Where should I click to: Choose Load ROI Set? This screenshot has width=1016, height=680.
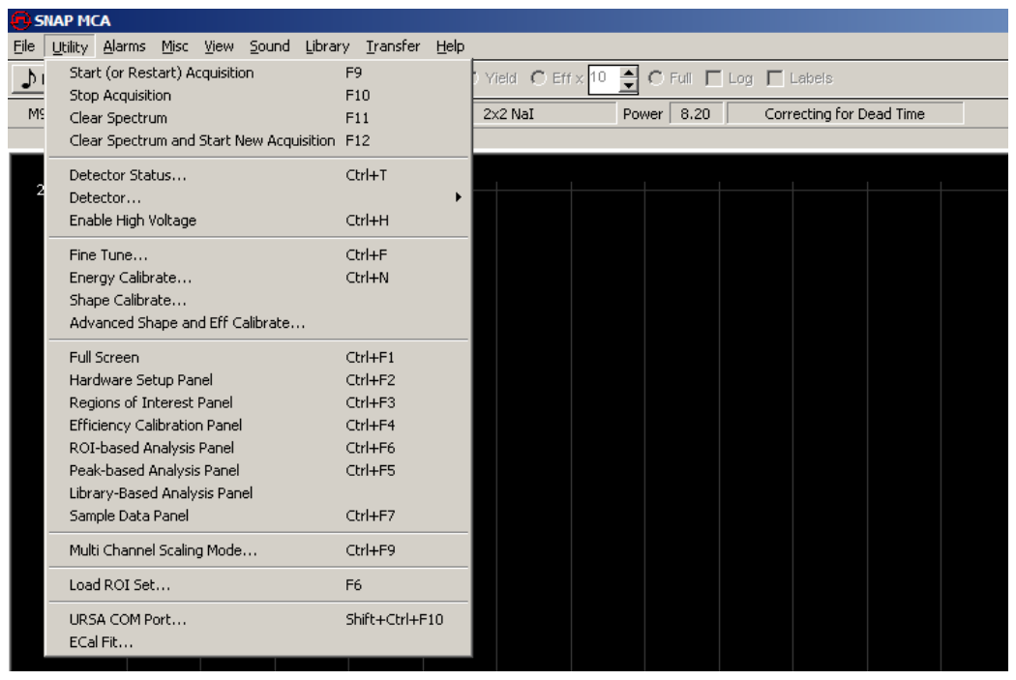pos(258,585)
